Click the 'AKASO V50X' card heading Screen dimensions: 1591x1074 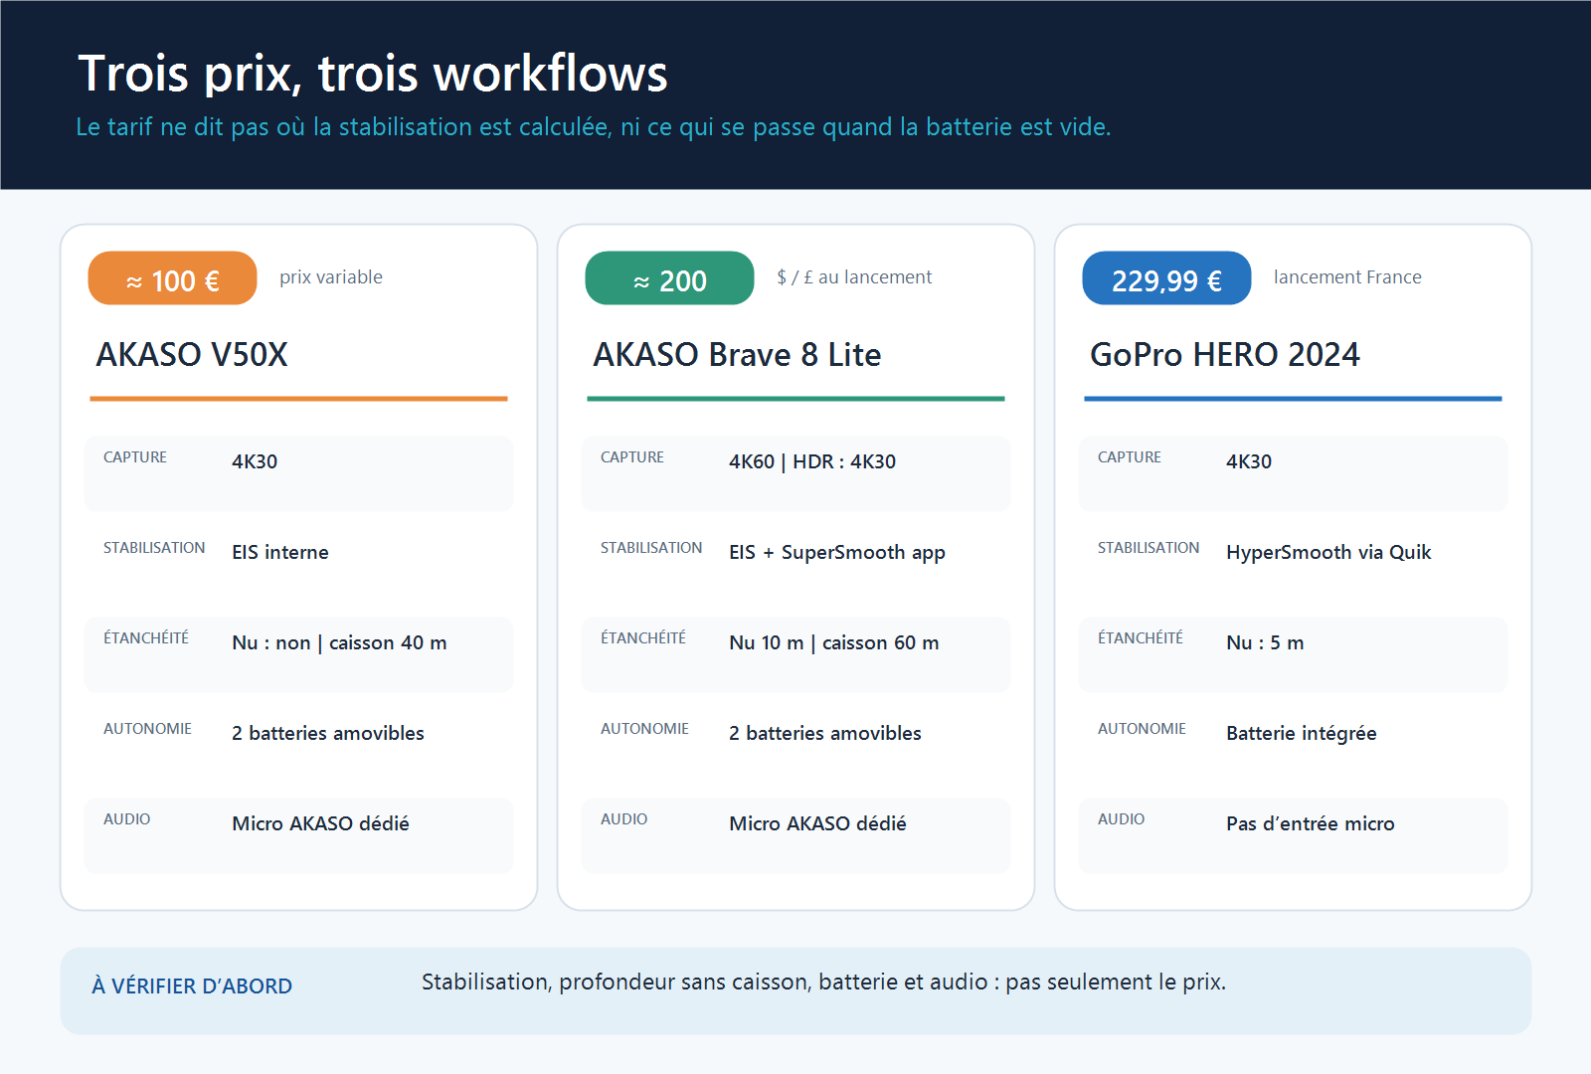192,355
